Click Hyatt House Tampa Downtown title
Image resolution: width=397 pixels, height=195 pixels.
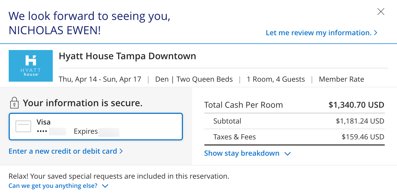pos(128,56)
